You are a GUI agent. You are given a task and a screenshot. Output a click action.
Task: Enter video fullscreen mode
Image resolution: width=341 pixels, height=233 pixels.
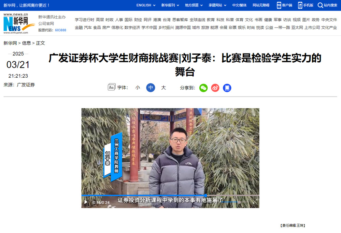pyautogui.click(x=255, y=202)
